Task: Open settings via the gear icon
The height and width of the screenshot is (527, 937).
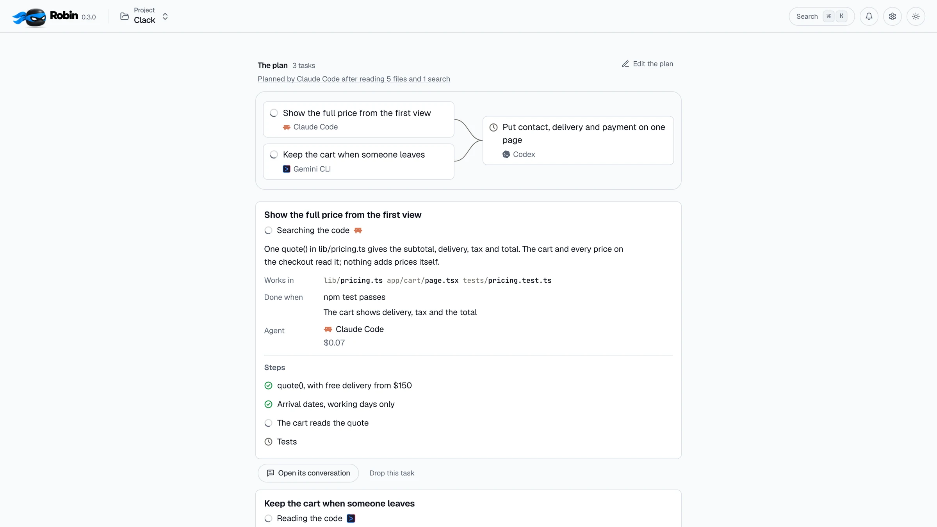Action: [892, 16]
